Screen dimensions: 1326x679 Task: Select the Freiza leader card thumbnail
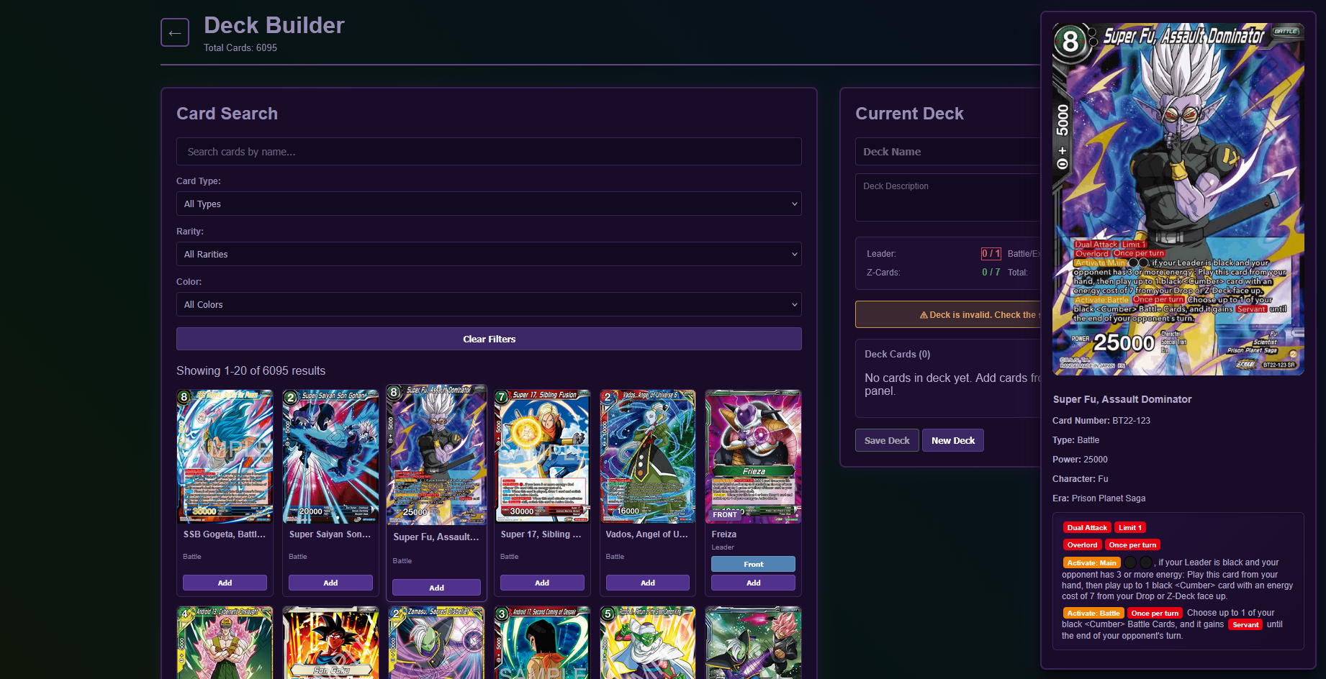(x=753, y=456)
